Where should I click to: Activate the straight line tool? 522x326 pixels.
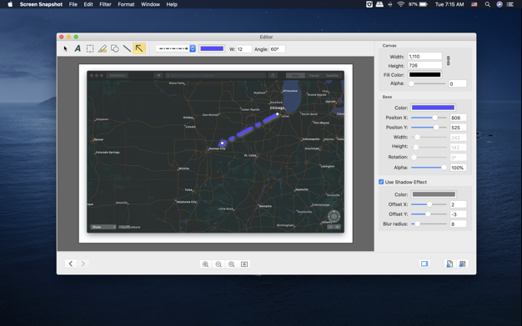(x=127, y=48)
